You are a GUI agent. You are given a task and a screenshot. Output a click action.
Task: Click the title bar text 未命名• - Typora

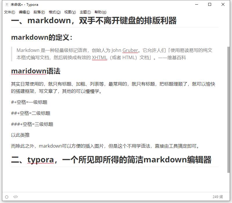24,4
